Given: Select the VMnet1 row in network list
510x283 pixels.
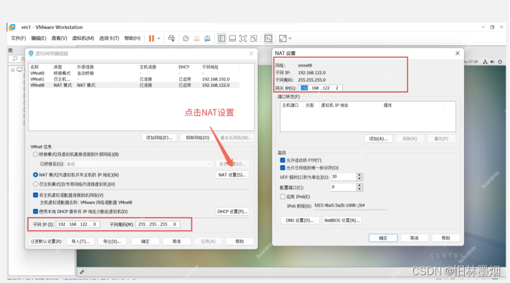Looking at the screenshot, I should point(134,79).
